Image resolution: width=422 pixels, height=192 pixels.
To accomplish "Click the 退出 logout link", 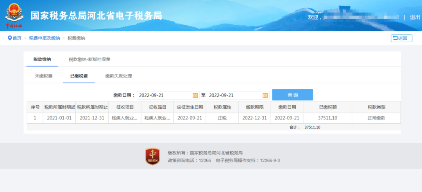I will click(x=415, y=17).
